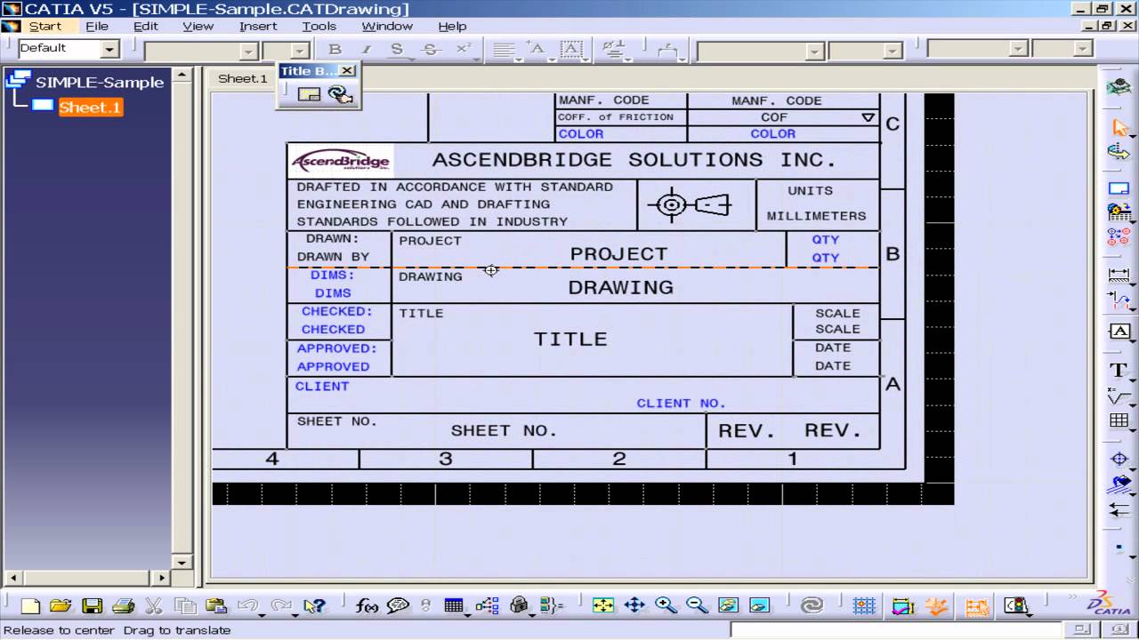Open the wide dimension style combo box
Viewport: 1139px width, 640px height.
[x=761, y=51]
